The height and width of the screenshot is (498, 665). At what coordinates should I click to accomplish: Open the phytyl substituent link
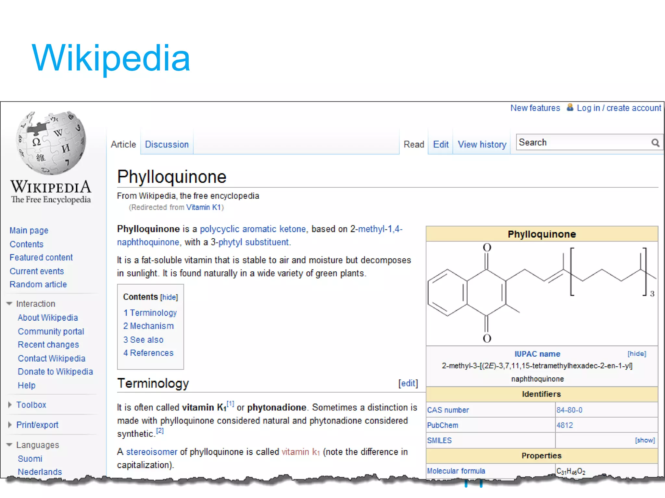pyautogui.click(x=254, y=242)
